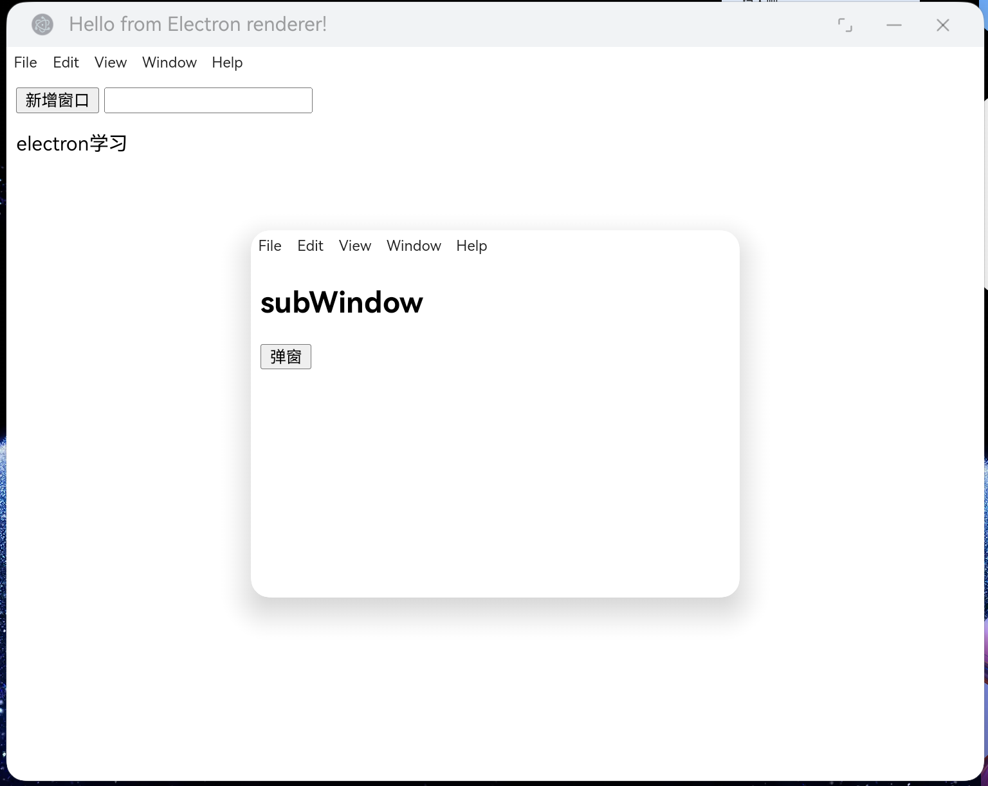Click the 新增窗口 button

pyautogui.click(x=57, y=100)
